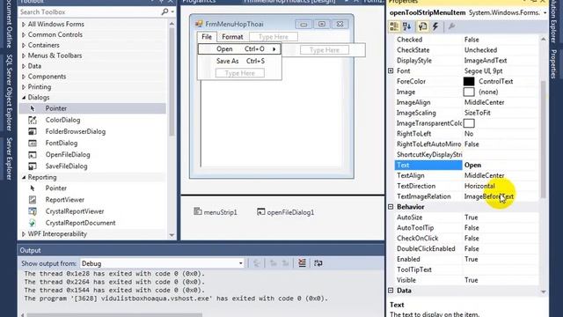Click Type Here box in Open submenu
563x317 pixels.
(325, 50)
